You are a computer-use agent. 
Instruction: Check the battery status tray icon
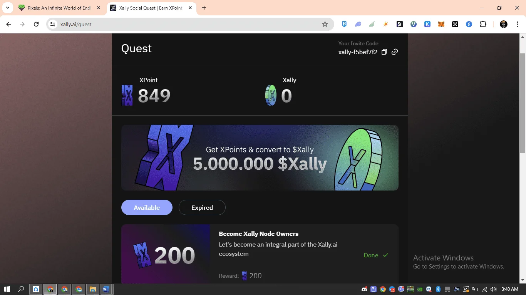tap(475, 289)
